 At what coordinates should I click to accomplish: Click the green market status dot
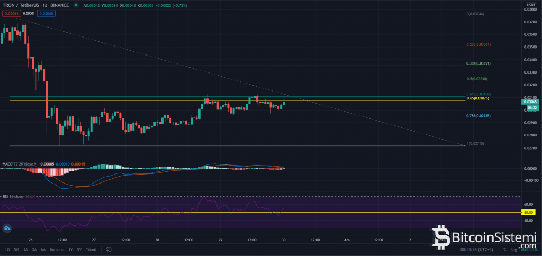pos(76,5)
